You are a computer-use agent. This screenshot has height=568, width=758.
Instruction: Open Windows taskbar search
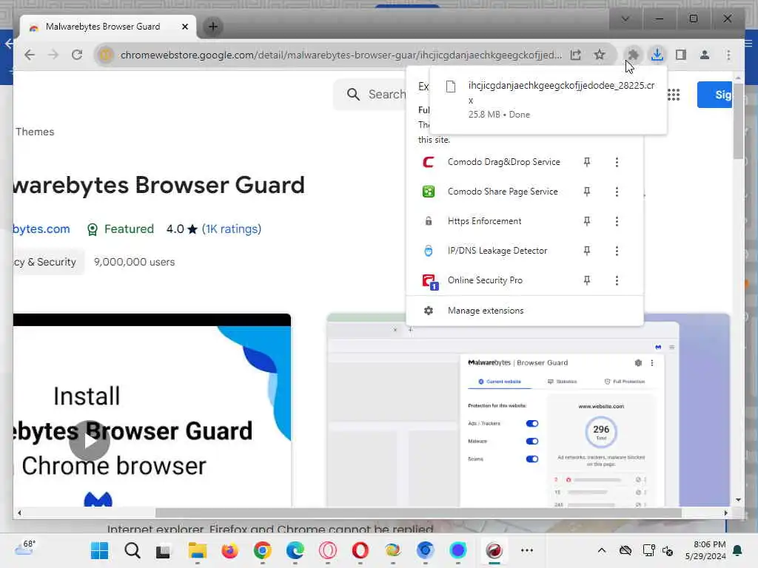point(132,550)
